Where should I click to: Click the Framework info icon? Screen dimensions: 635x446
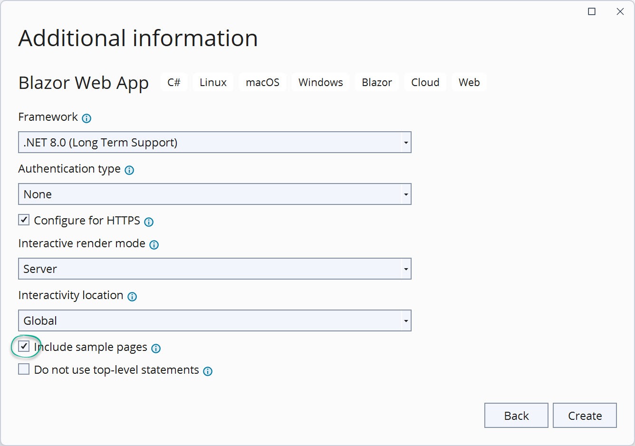(x=86, y=118)
